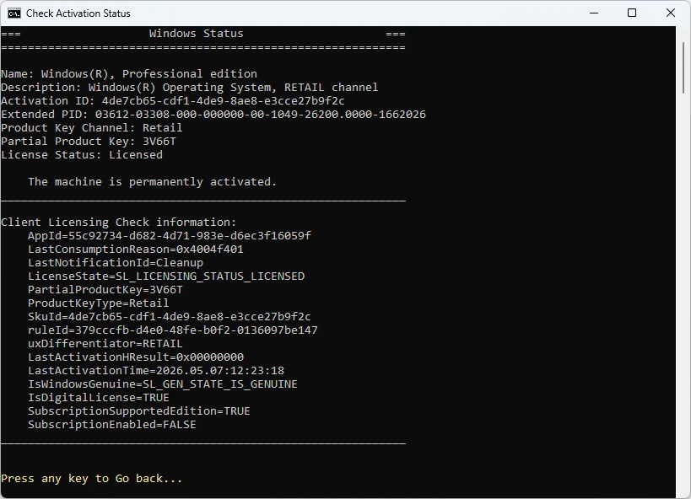Close the Check Activation Status window
The height and width of the screenshot is (499, 691).
coord(670,13)
